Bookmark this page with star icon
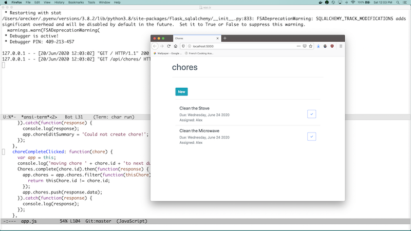This screenshot has height=231, width=411. (x=311, y=46)
